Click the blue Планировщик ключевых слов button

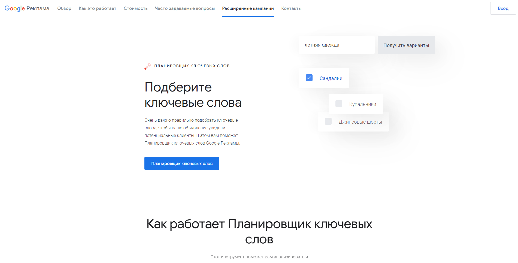point(182,163)
